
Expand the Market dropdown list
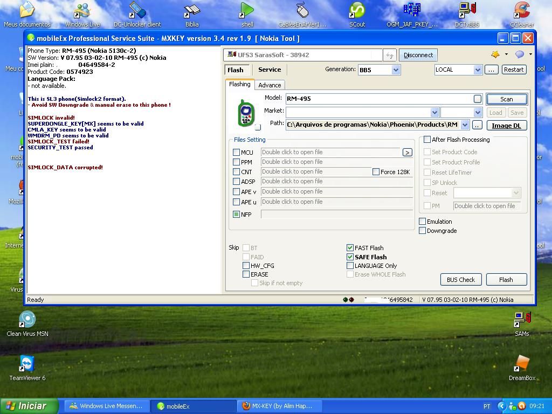point(435,112)
